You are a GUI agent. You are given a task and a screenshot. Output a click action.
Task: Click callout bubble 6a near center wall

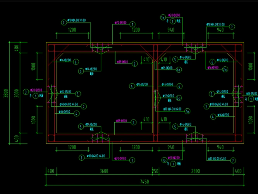point(179,70)
